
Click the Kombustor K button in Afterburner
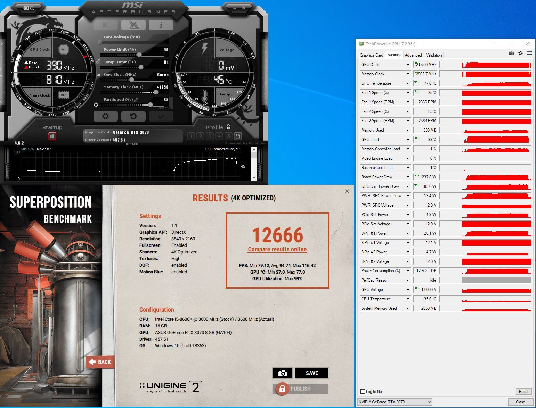pos(105,25)
